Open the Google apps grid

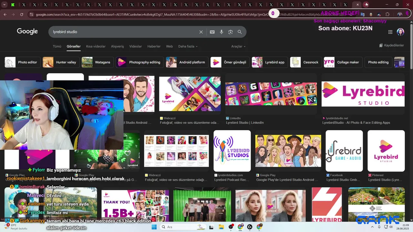point(390,32)
